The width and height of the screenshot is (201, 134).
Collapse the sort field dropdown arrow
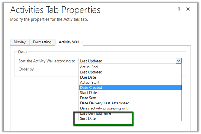[178, 61]
